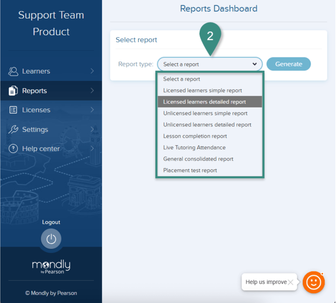Click the Settings wrench icon in sidebar
The height and width of the screenshot is (303, 336).
pyautogui.click(x=13, y=130)
